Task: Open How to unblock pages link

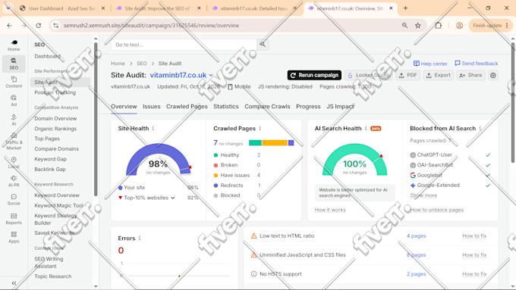Action: 436,210
